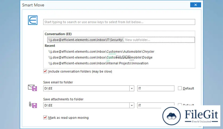Screen dimensions: 223x129
Task: Choose the Customers\Automobile\Chrysler recent folder
Action: (x=101, y=51)
